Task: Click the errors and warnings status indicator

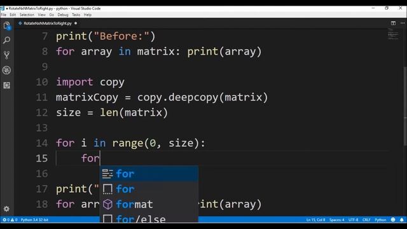Action: (x=10, y=220)
